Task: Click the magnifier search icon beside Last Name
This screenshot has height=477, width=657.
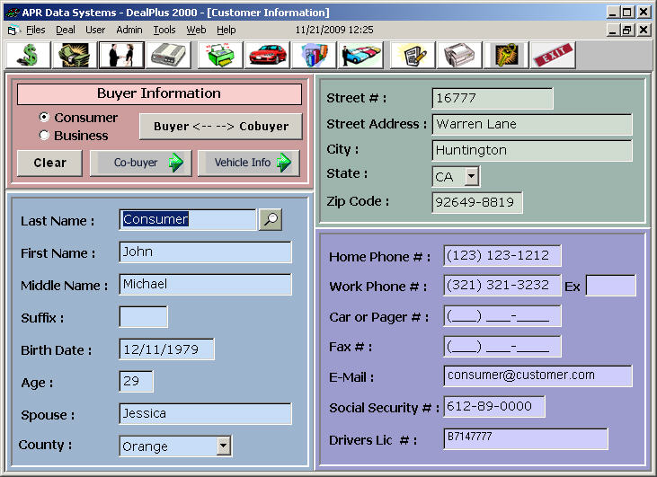Action: click(270, 219)
